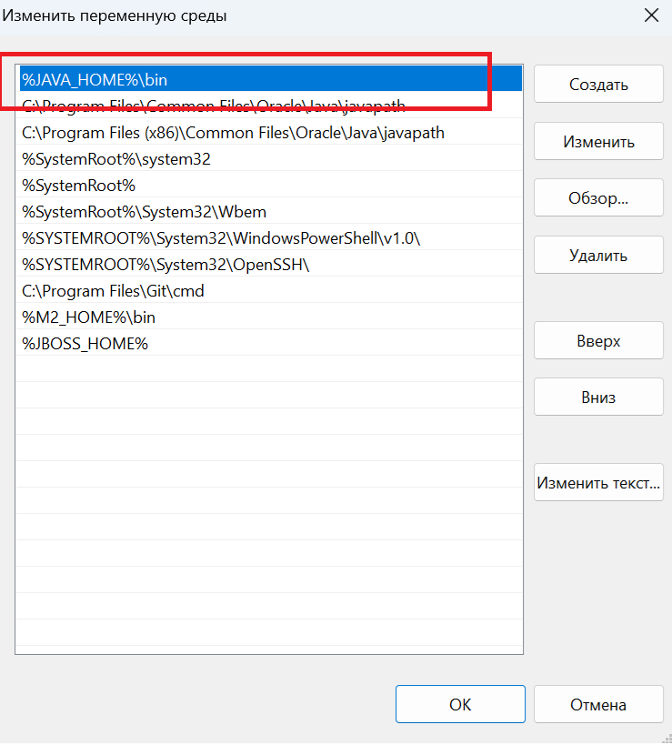Screen dimensions: 672x745
Task: Select the plain %SystemRoot% entry
Action: click(79, 186)
